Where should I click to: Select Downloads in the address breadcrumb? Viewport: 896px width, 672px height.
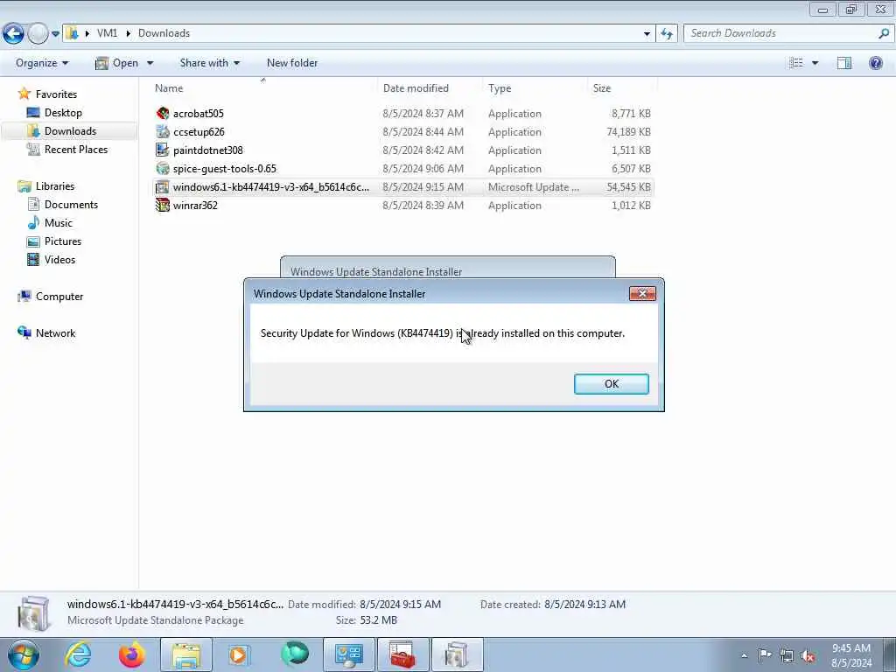pyautogui.click(x=164, y=33)
